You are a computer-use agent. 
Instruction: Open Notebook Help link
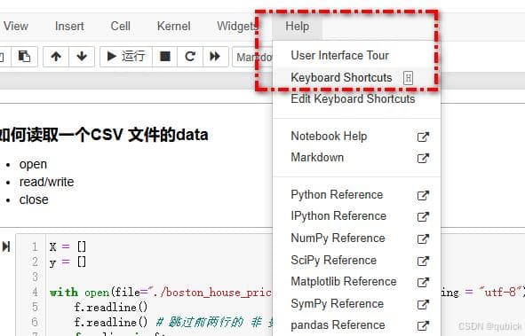(356, 137)
